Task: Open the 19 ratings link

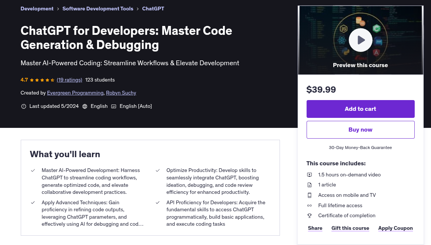Action: coord(69,80)
